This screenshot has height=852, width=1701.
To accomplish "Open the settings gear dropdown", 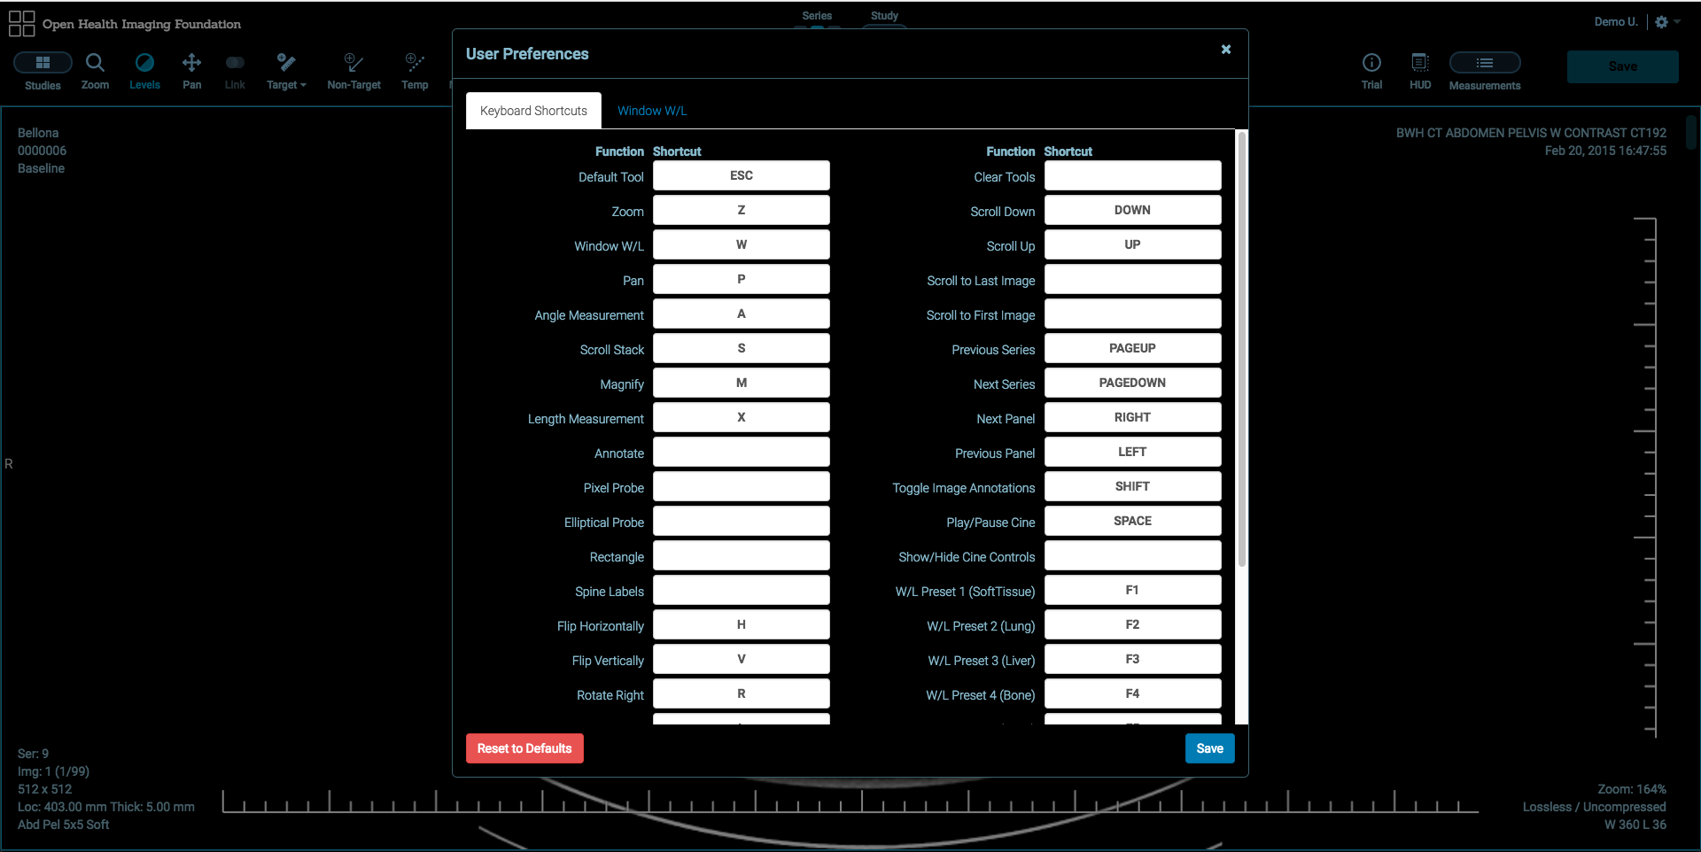I will click(x=1666, y=22).
